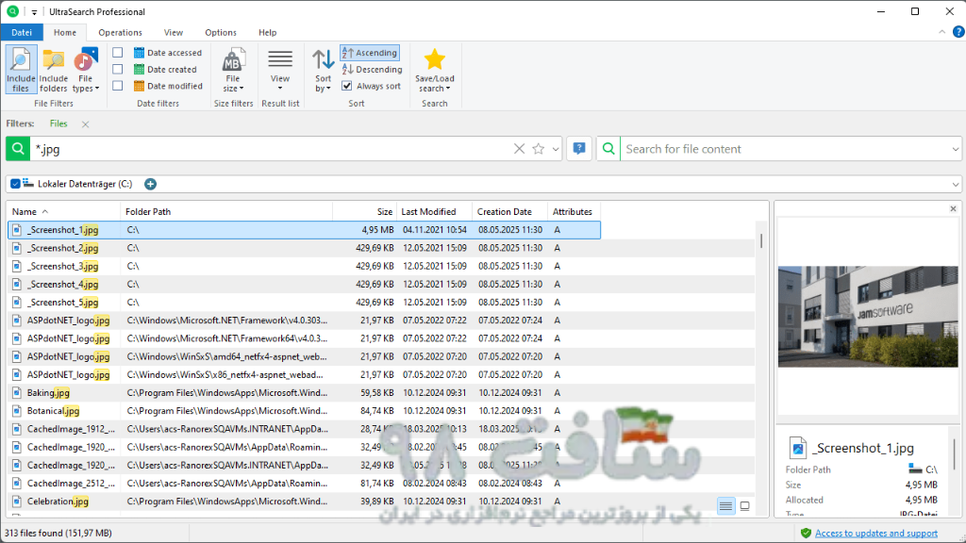Clear the *.jpg search term
This screenshot has width=966, height=543.
[520, 149]
